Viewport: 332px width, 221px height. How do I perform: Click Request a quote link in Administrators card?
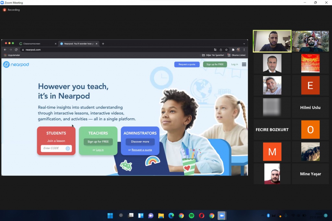pos(142,150)
